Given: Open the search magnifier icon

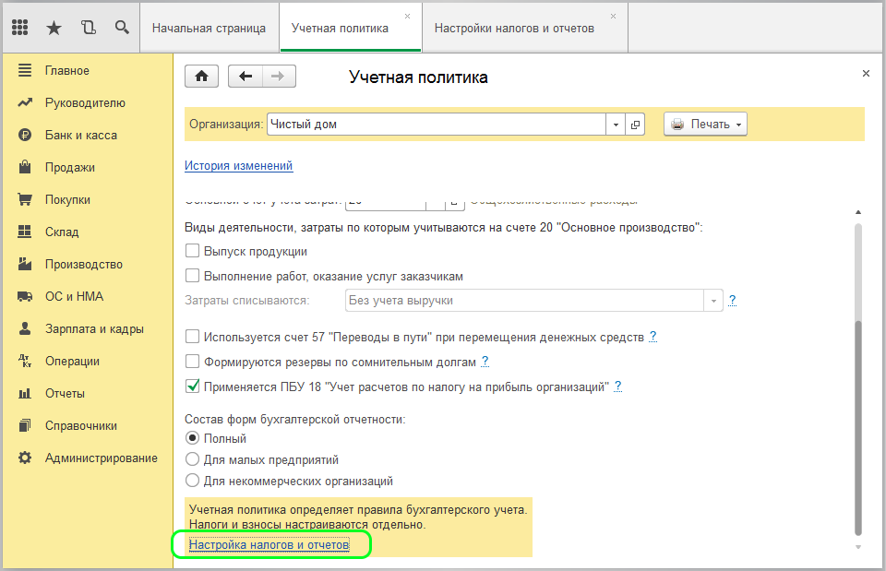Looking at the screenshot, I should click(122, 27).
